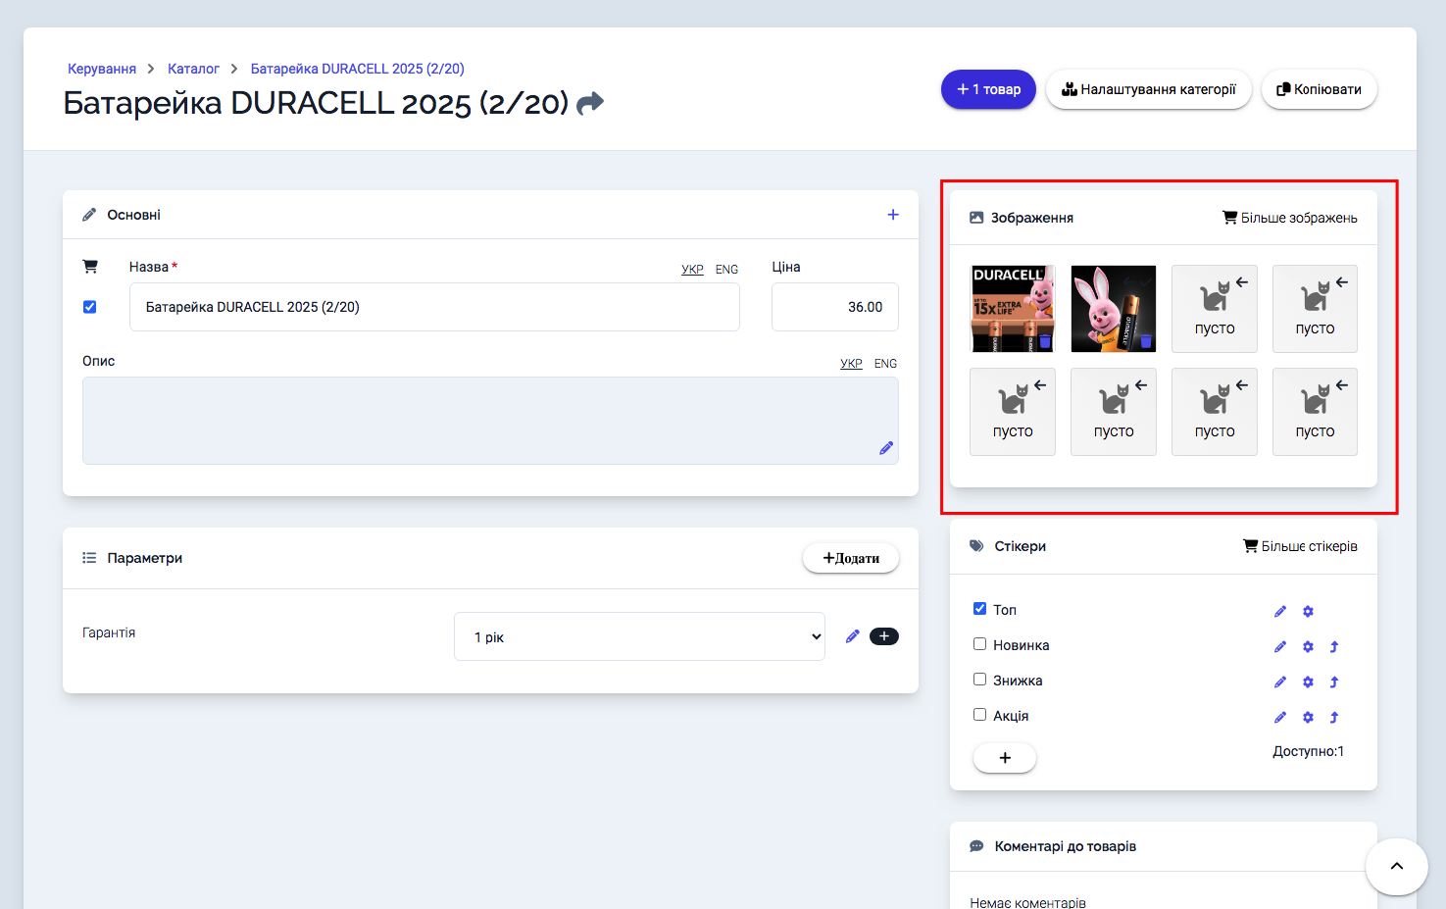The image size is (1446, 909).
Task: Click the dark plus pill beside Гарантія
Action: pyautogui.click(x=884, y=636)
